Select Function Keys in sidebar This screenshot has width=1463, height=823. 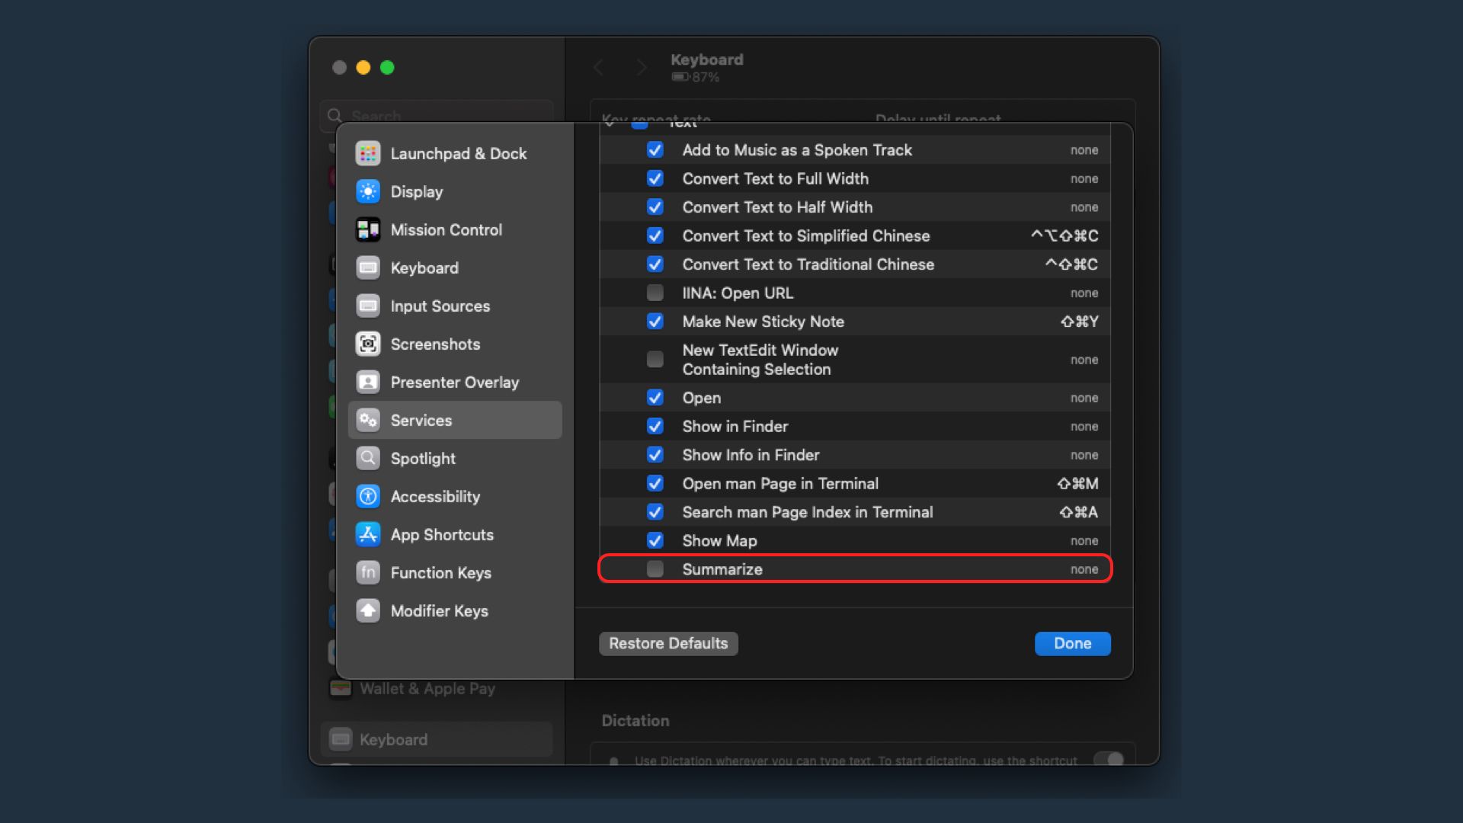(x=440, y=572)
